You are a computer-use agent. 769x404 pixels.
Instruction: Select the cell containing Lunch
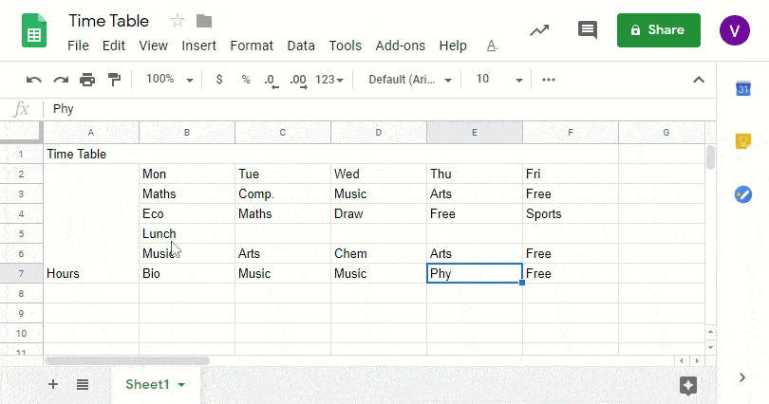pos(186,234)
